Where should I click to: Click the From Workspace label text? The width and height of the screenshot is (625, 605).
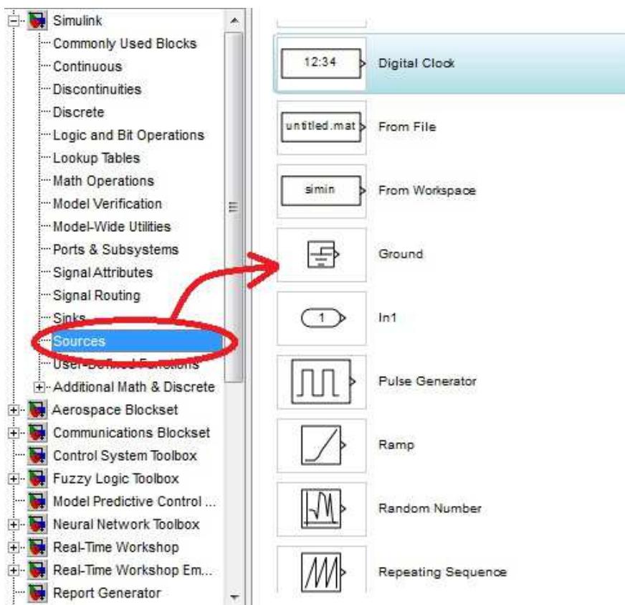[427, 190]
